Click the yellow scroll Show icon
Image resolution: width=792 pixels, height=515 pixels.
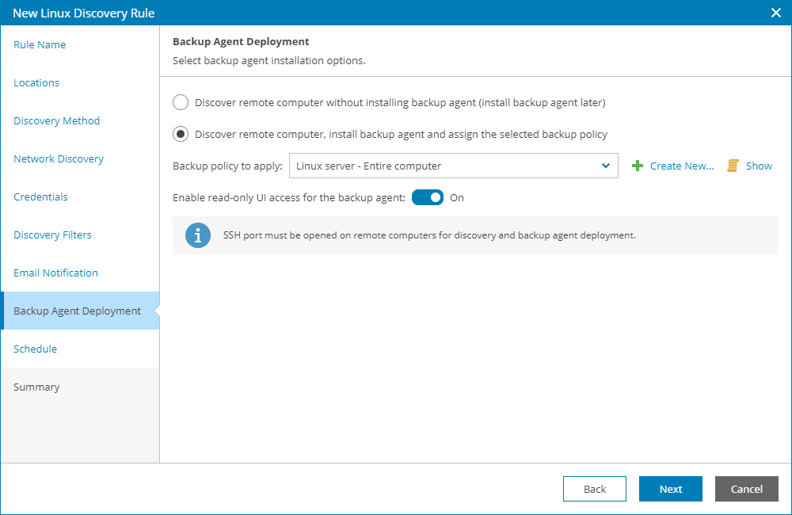point(733,166)
